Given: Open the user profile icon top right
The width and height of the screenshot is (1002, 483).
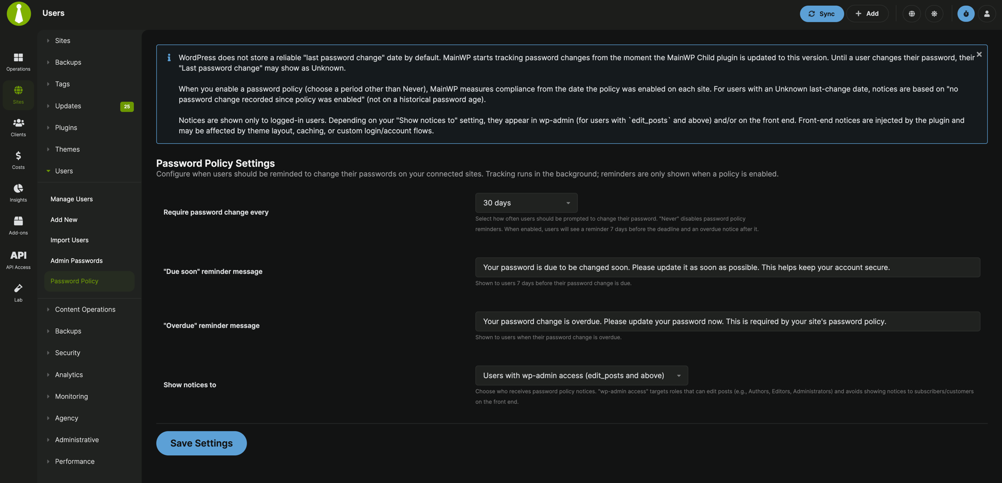Looking at the screenshot, I should [986, 14].
